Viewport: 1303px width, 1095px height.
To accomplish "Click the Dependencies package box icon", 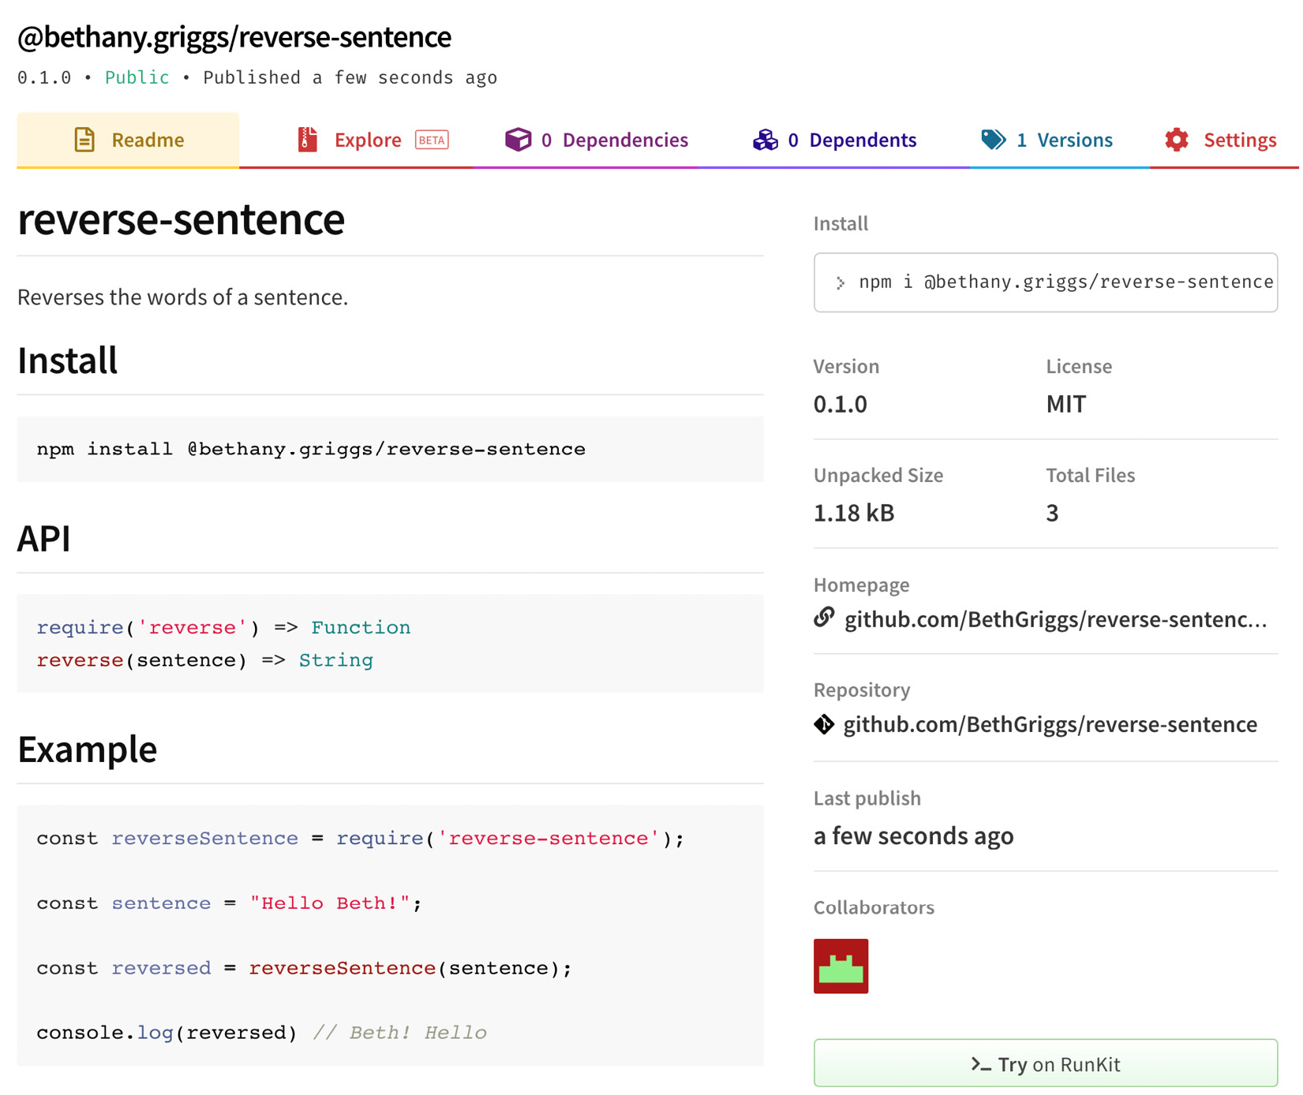I will [x=519, y=140].
